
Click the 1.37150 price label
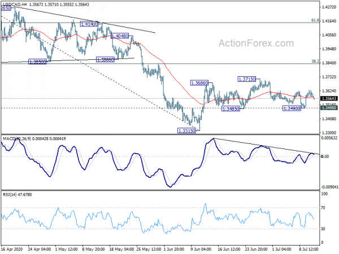pos(247,79)
